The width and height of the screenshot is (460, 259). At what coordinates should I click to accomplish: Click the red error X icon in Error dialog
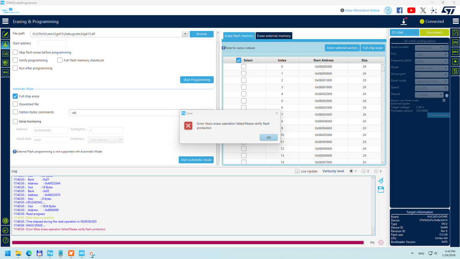click(x=188, y=126)
